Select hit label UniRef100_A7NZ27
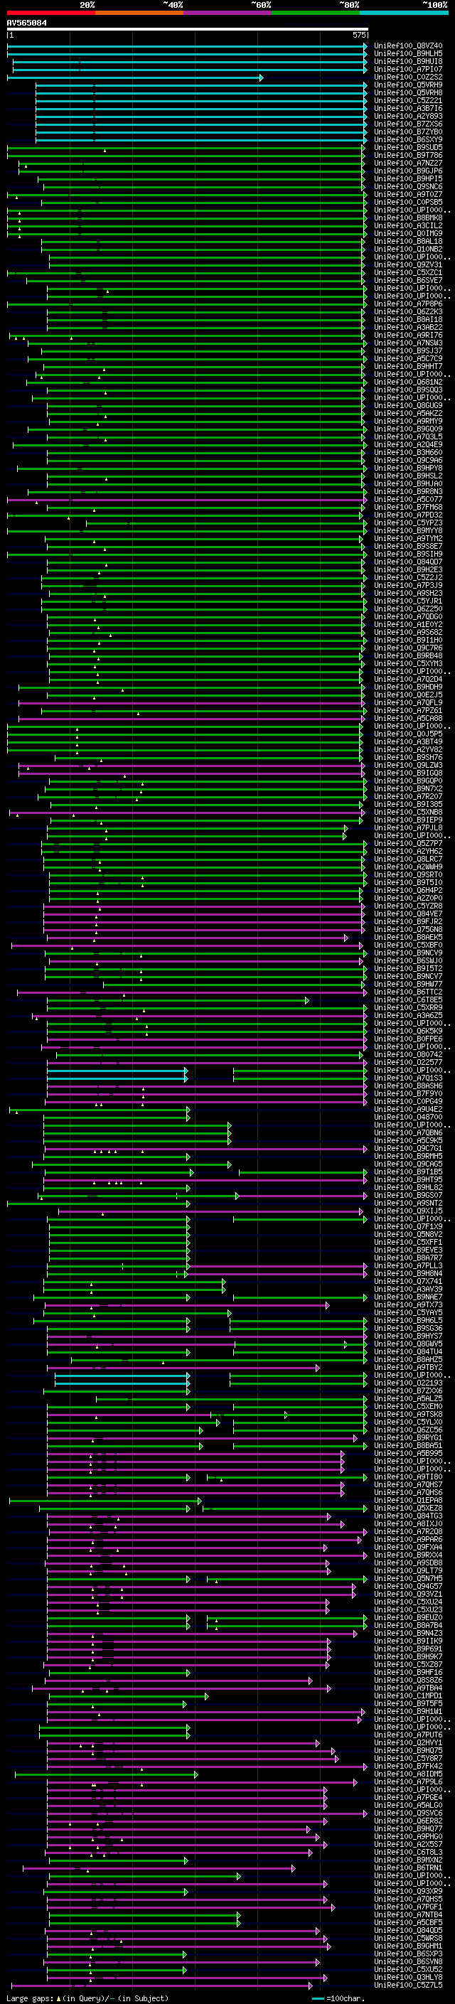Screen dimensions: 455x2004 tap(408, 164)
